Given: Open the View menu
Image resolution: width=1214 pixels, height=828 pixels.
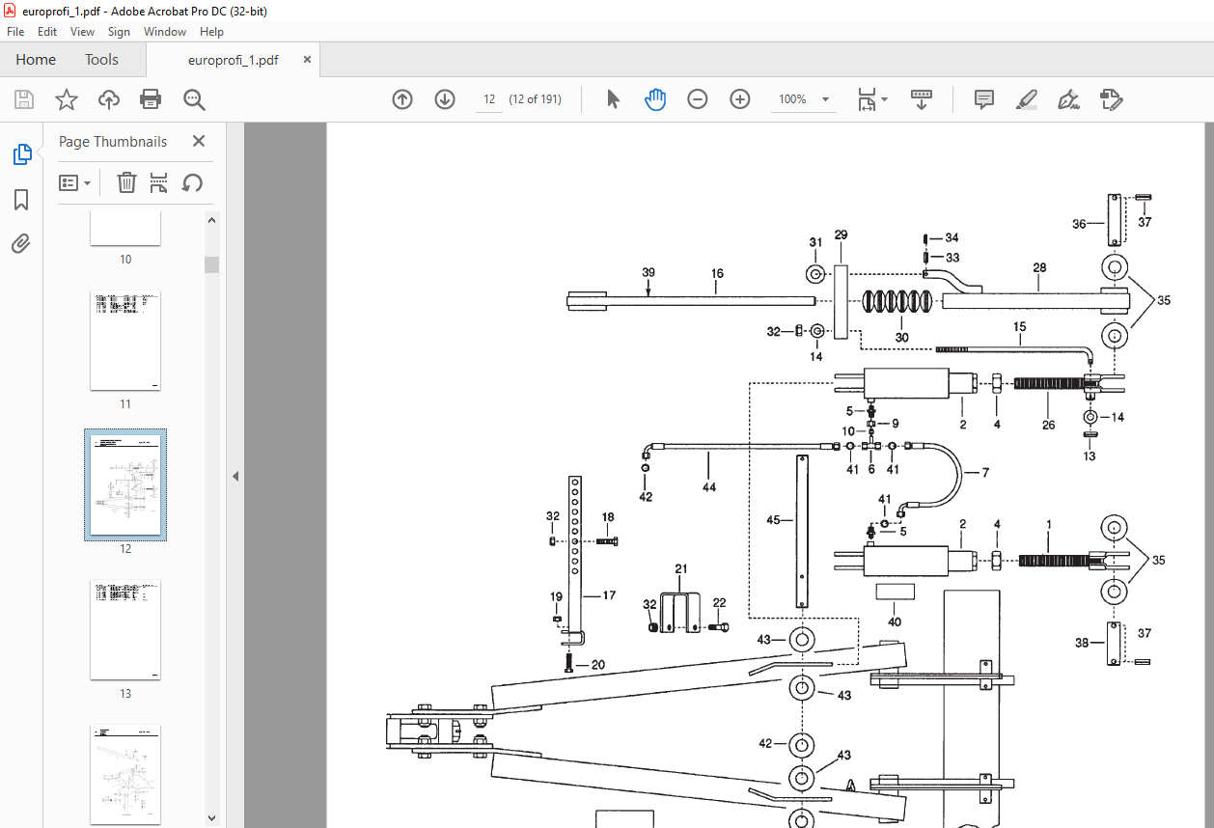Looking at the screenshot, I should pos(83,32).
